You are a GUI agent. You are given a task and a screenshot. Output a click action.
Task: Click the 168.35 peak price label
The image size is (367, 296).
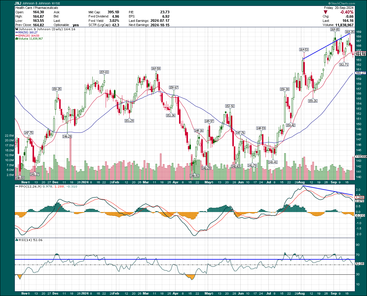(350, 32)
